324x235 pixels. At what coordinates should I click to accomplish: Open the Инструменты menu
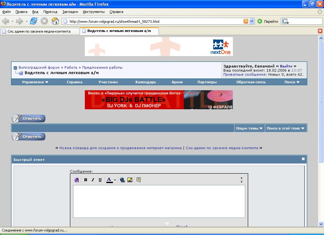tap(94, 12)
